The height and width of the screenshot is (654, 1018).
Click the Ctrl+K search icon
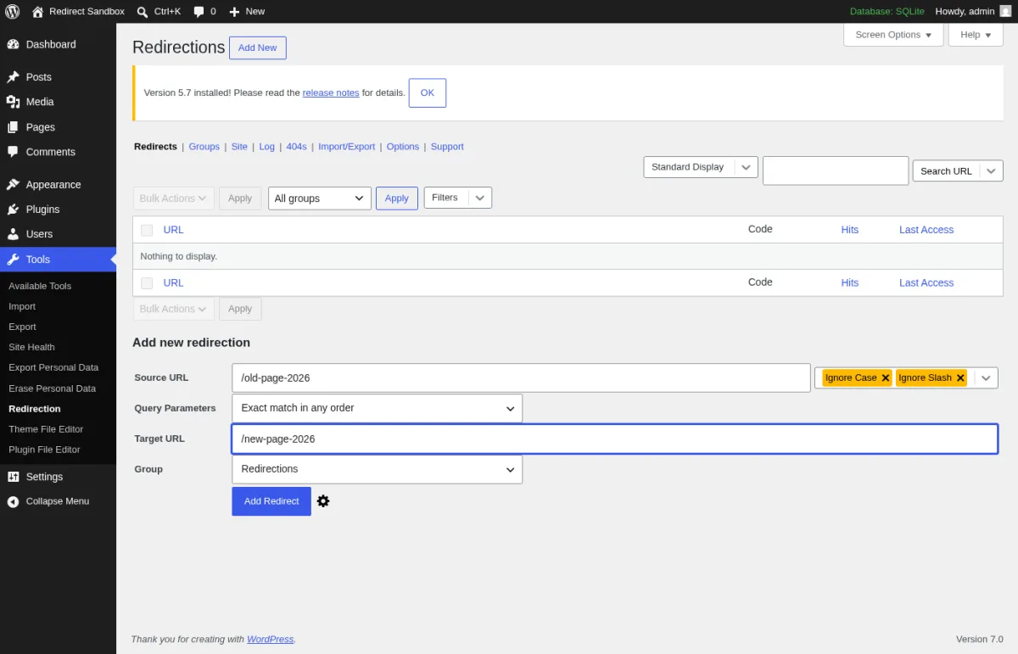coord(143,11)
